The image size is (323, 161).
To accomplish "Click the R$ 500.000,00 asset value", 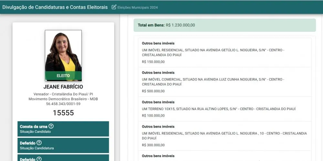I will (153, 91).
